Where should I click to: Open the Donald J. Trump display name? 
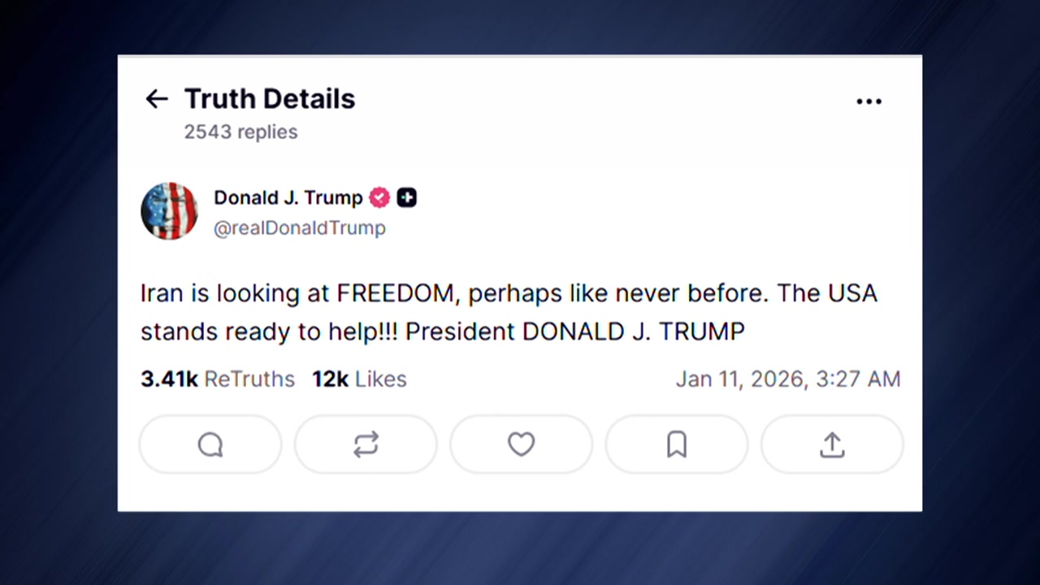coord(288,197)
